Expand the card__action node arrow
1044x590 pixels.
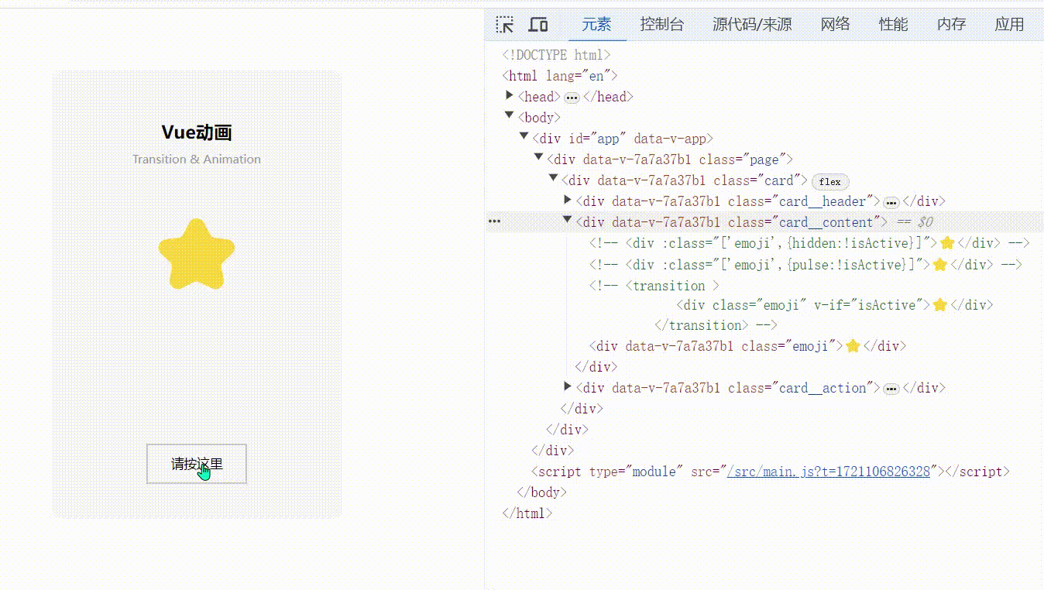tap(568, 386)
